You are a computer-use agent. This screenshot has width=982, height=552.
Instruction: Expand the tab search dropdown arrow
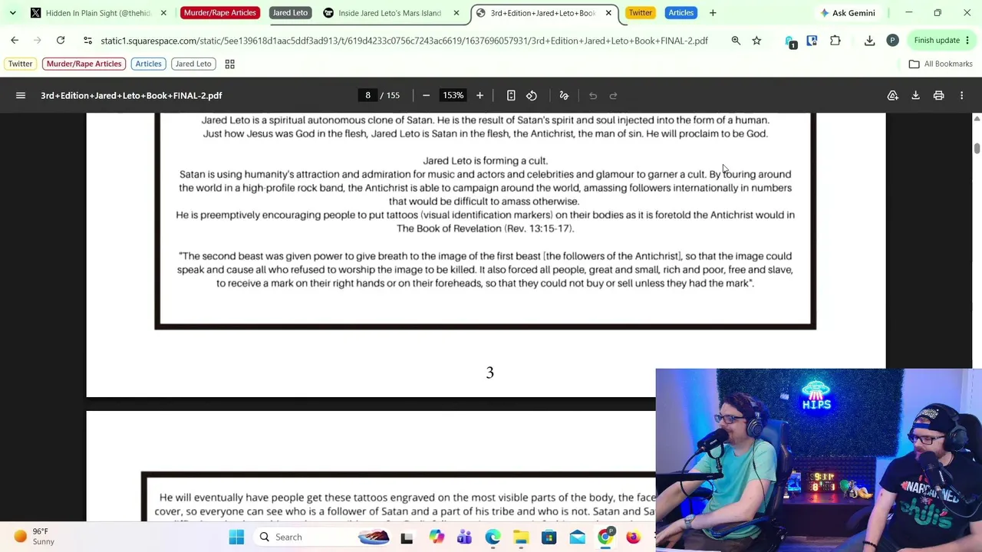[12, 13]
